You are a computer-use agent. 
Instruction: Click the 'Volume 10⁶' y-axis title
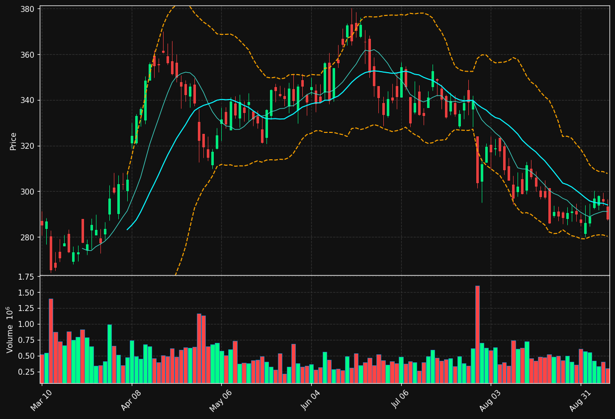pos(10,329)
